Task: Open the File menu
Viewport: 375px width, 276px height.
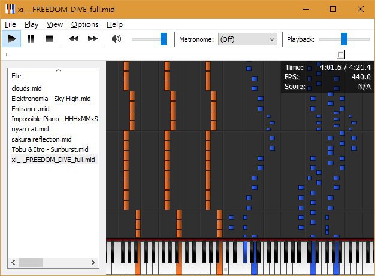Action: click(x=10, y=24)
